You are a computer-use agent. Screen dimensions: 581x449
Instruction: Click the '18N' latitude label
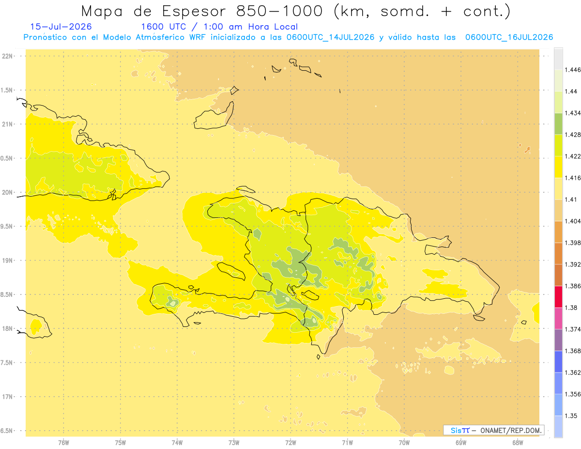pyautogui.click(x=7, y=328)
